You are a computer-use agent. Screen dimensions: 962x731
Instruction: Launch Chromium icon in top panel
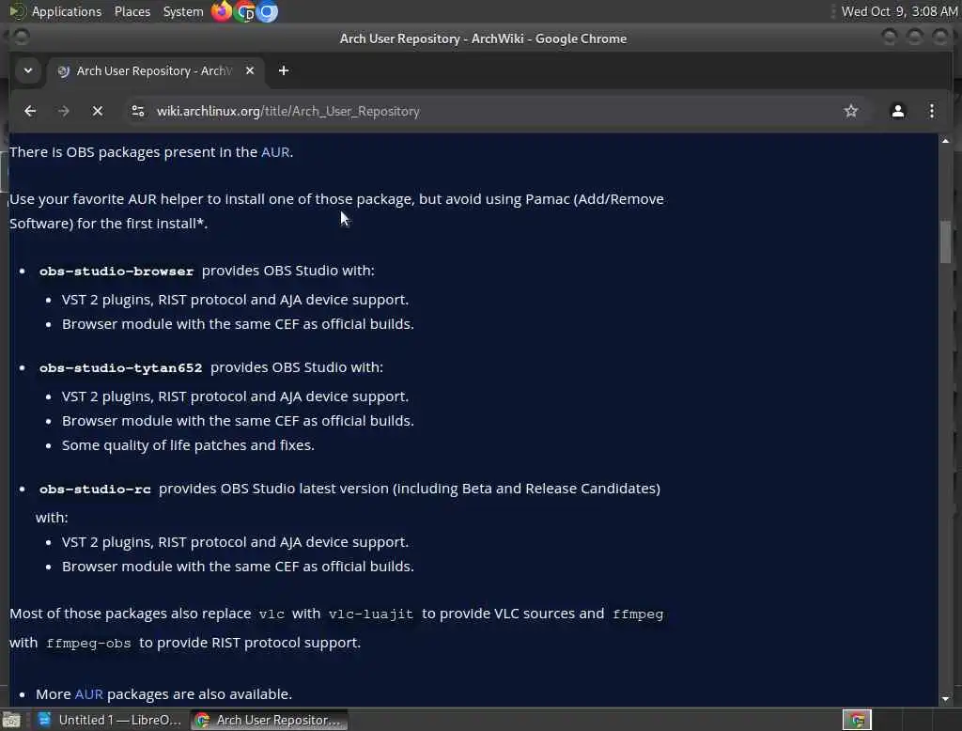tap(267, 11)
